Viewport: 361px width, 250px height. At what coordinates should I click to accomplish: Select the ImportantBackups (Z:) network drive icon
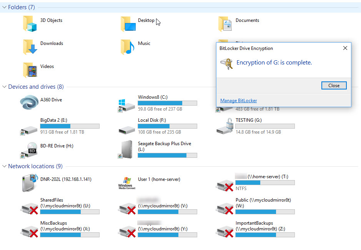point(225,231)
